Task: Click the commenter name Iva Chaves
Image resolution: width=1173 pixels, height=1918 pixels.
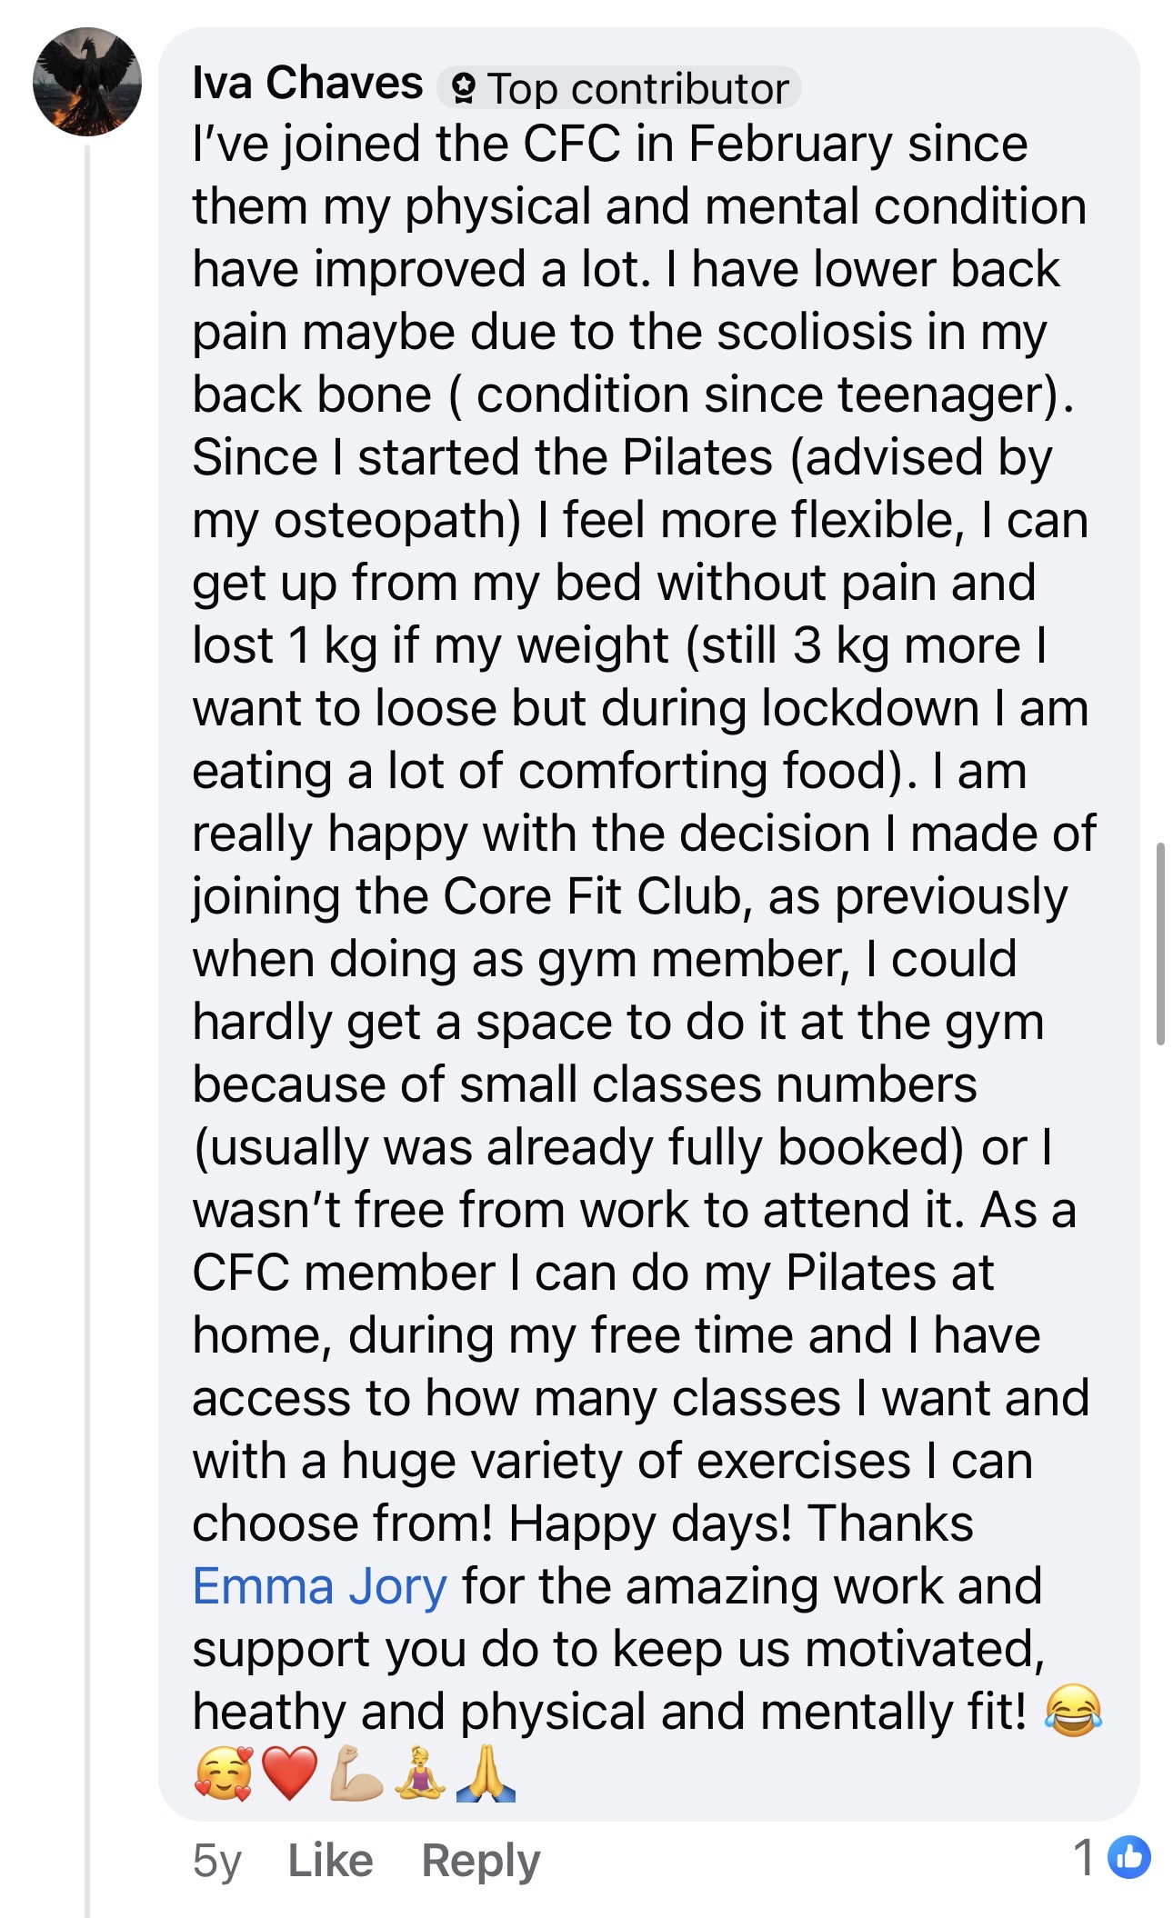Action: [307, 84]
